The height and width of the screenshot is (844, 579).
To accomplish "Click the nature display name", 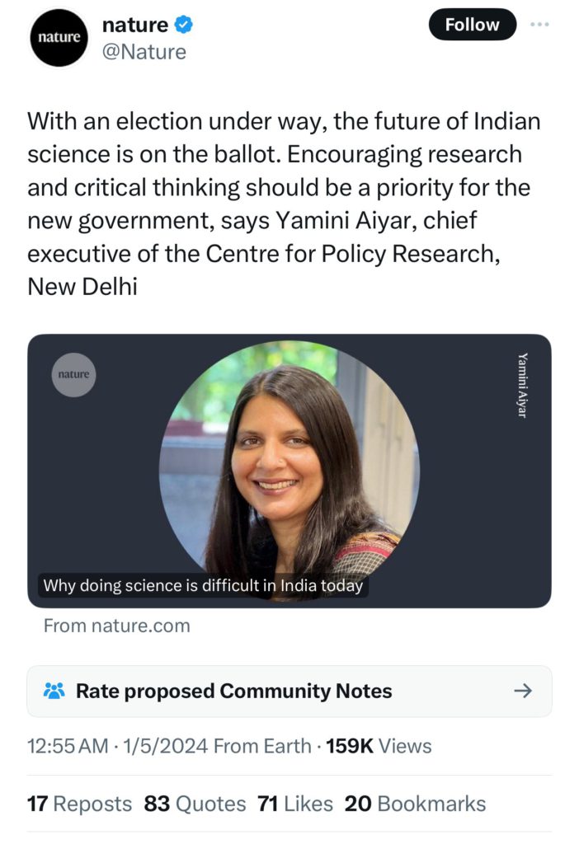I will [134, 25].
